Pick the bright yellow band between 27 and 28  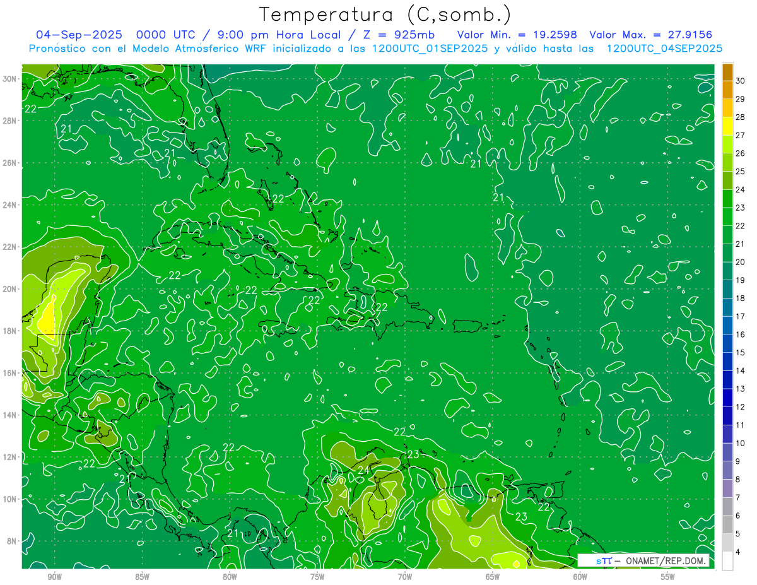tap(727, 126)
